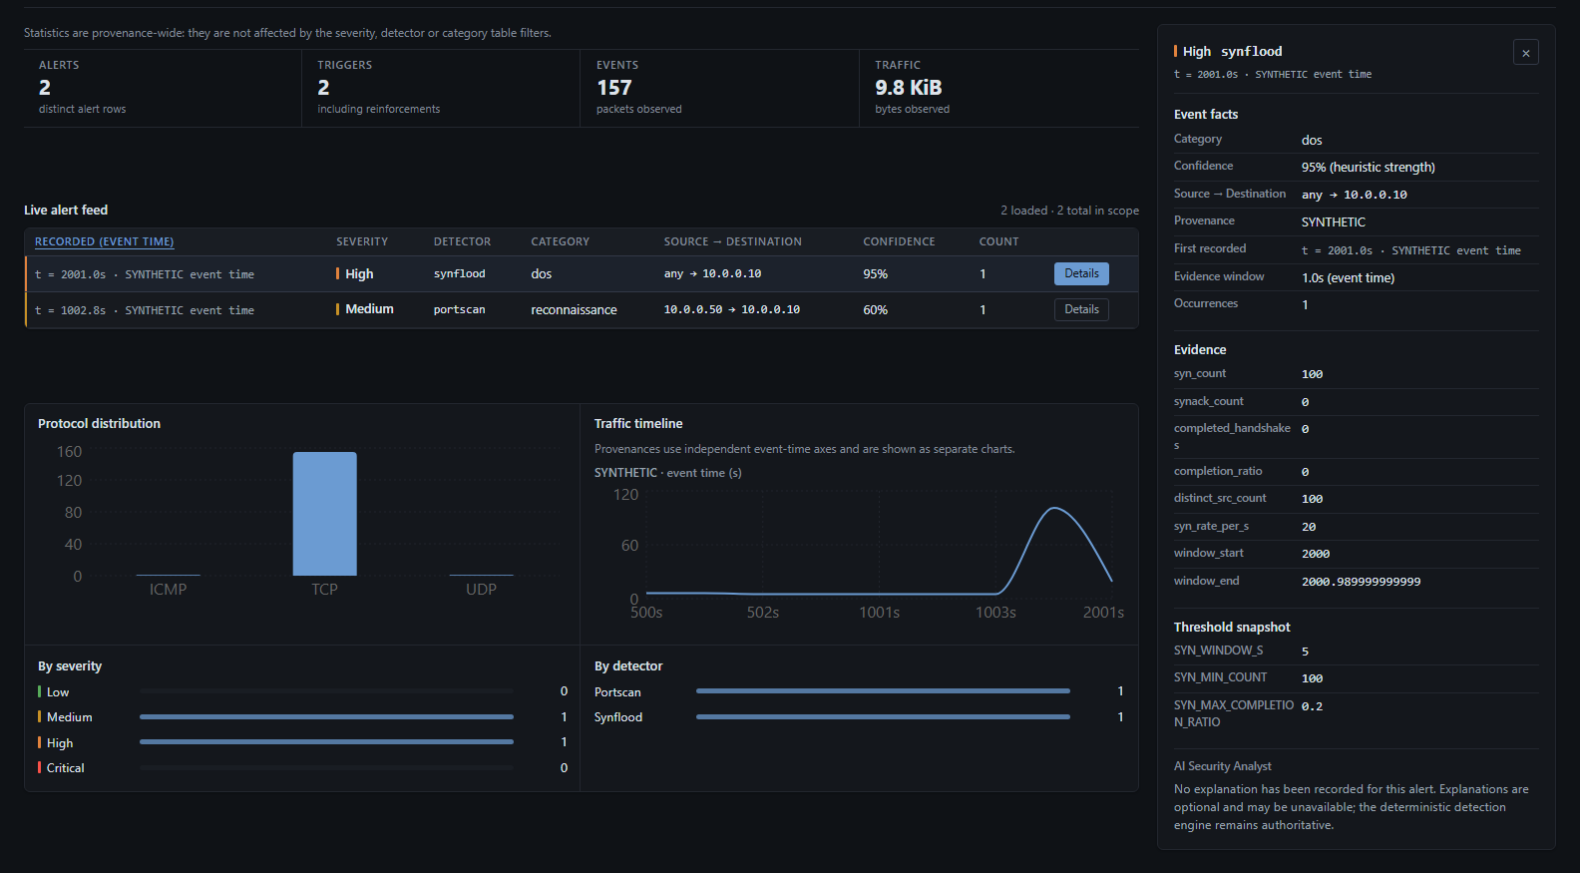Click the Portscan detector progress bar
This screenshot has height=873, width=1580.
click(883, 690)
